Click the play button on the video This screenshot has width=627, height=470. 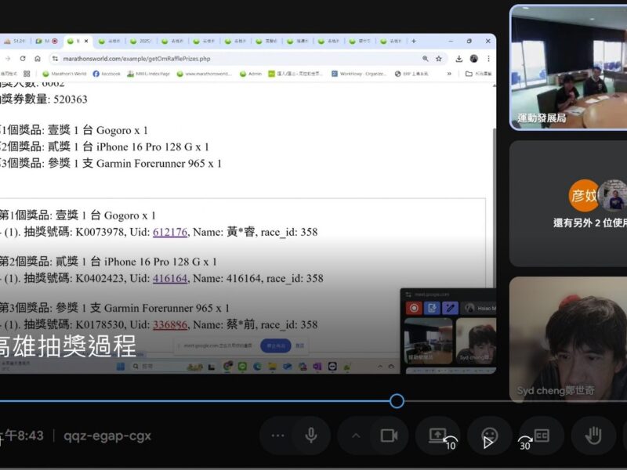(487, 443)
